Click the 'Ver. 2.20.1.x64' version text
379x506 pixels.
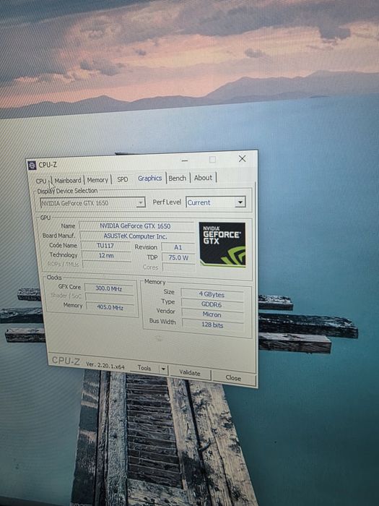point(105,366)
